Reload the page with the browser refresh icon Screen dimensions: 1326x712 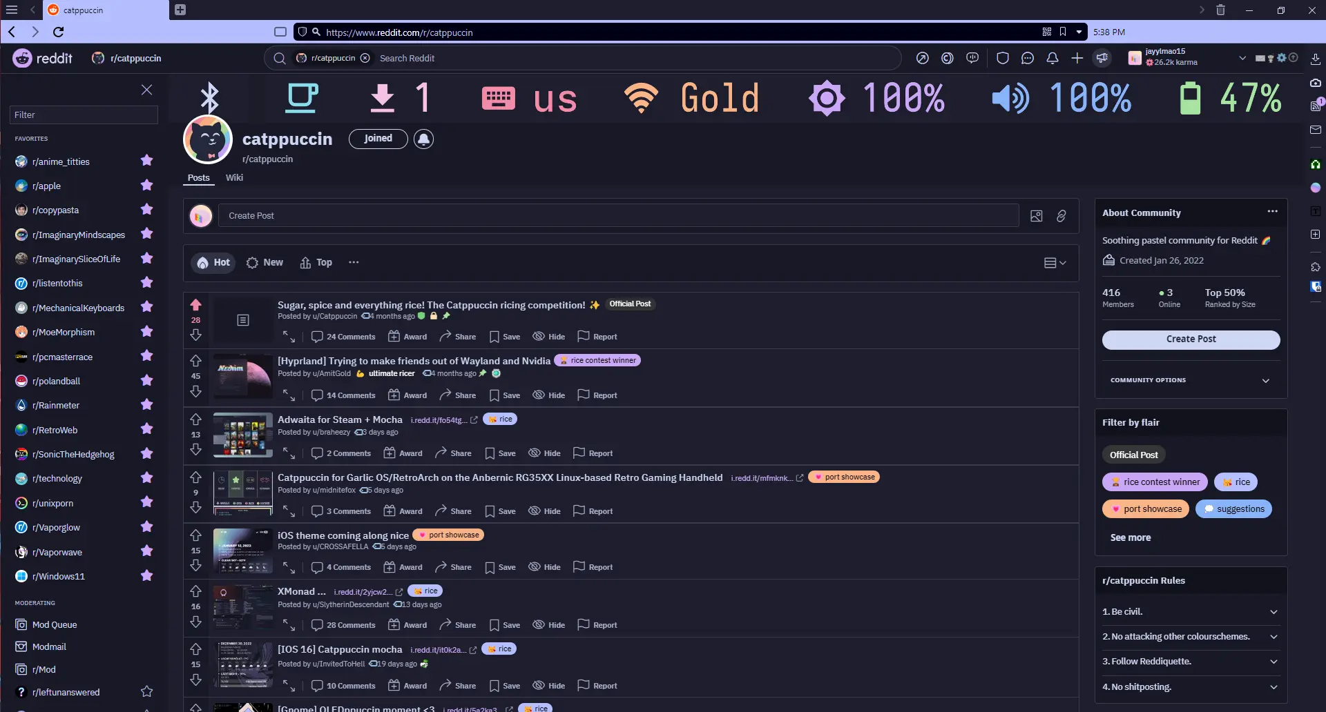click(59, 32)
